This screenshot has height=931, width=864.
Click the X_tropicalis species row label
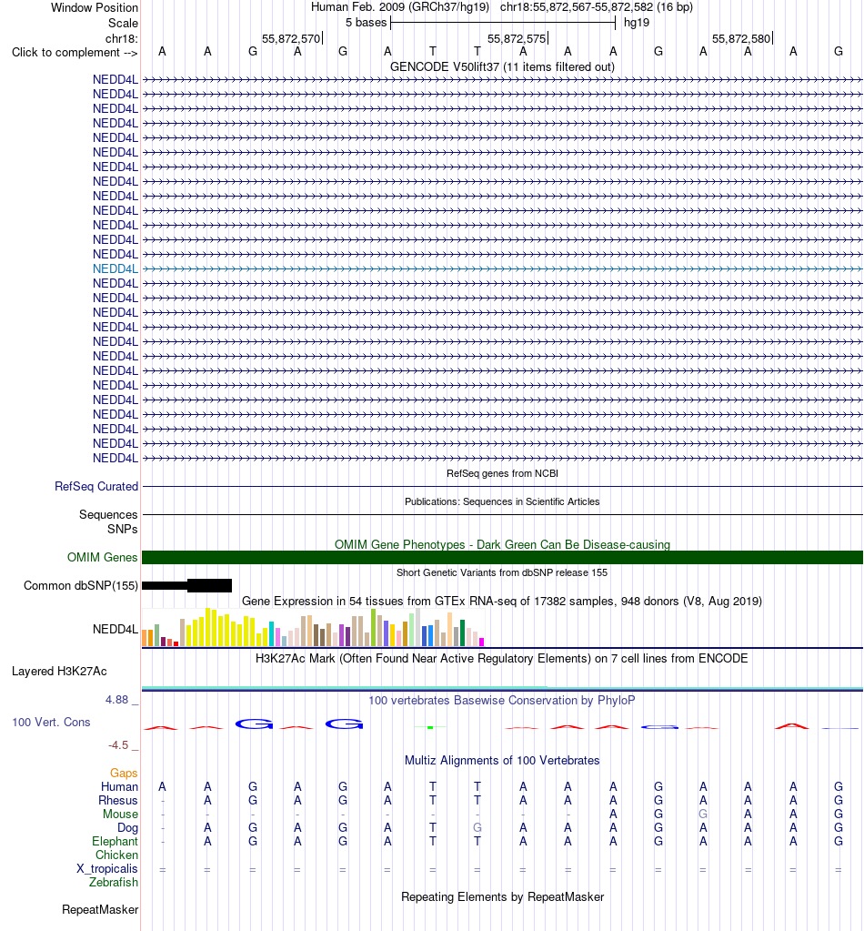106,868
